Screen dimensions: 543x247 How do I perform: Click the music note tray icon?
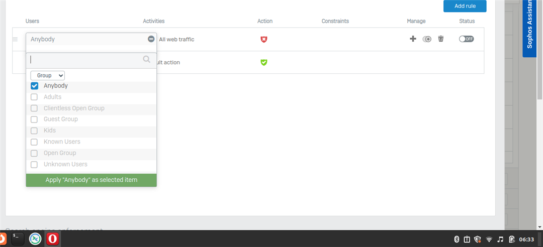(500, 239)
